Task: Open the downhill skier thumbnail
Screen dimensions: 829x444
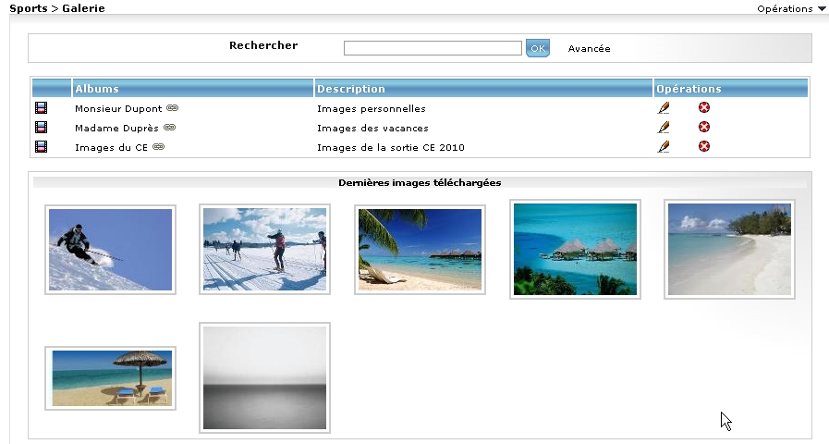Action: pyautogui.click(x=111, y=250)
